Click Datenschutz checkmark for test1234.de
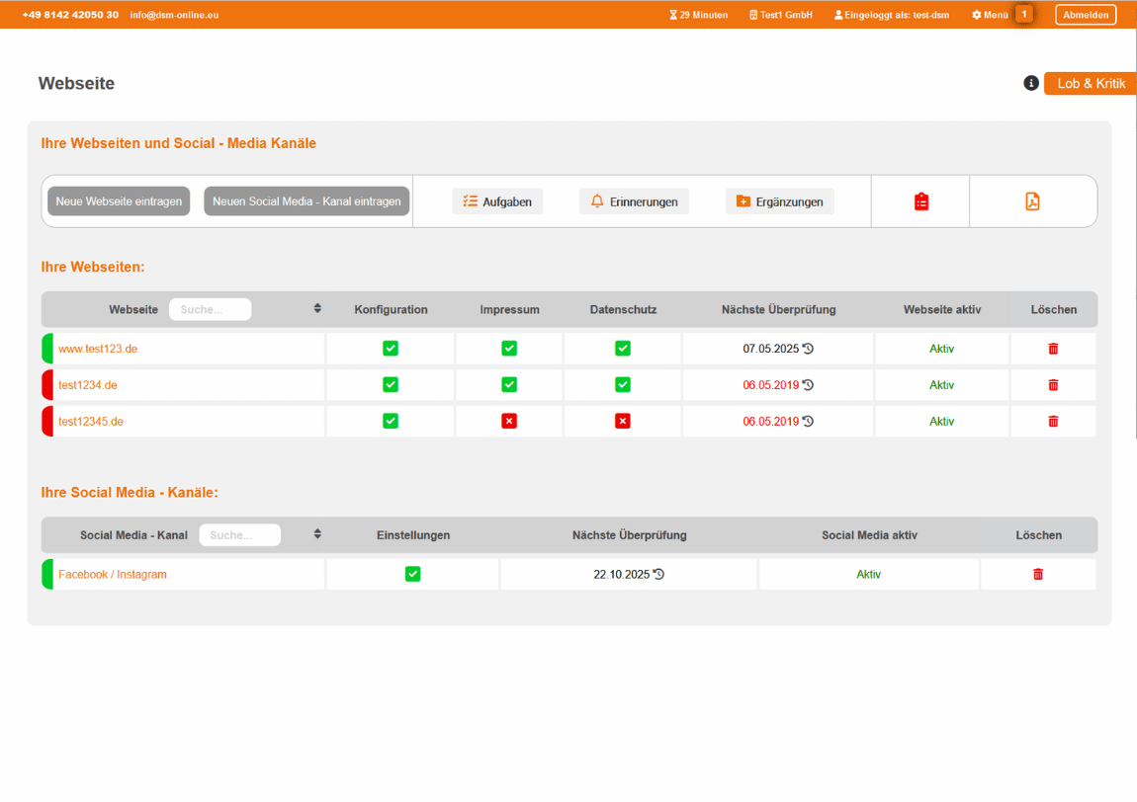Image resolution: width=1137 pixels, height=802 pixels. (623, 385)
